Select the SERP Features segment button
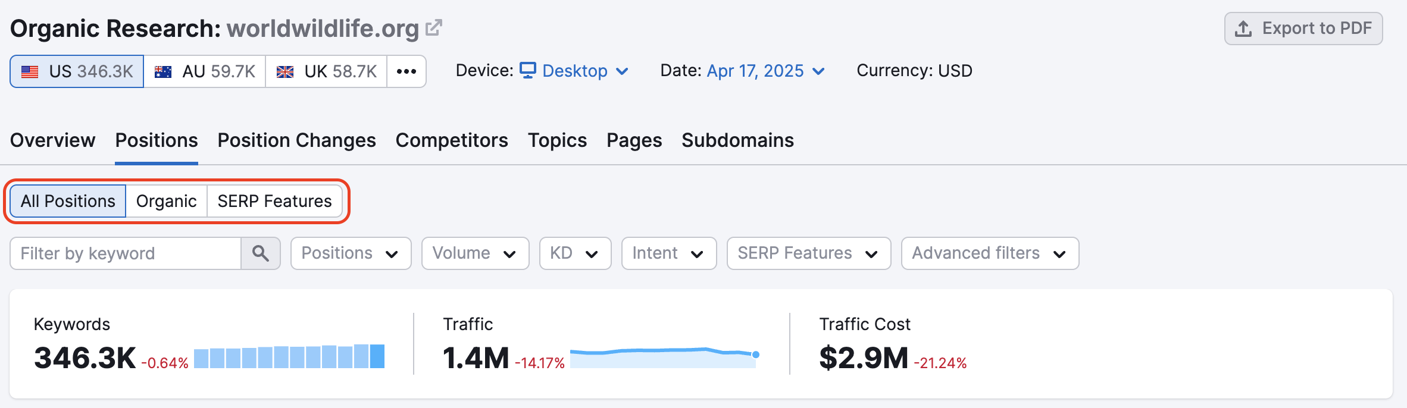Screen dimensions: 1407x408 tap(274, 201)
